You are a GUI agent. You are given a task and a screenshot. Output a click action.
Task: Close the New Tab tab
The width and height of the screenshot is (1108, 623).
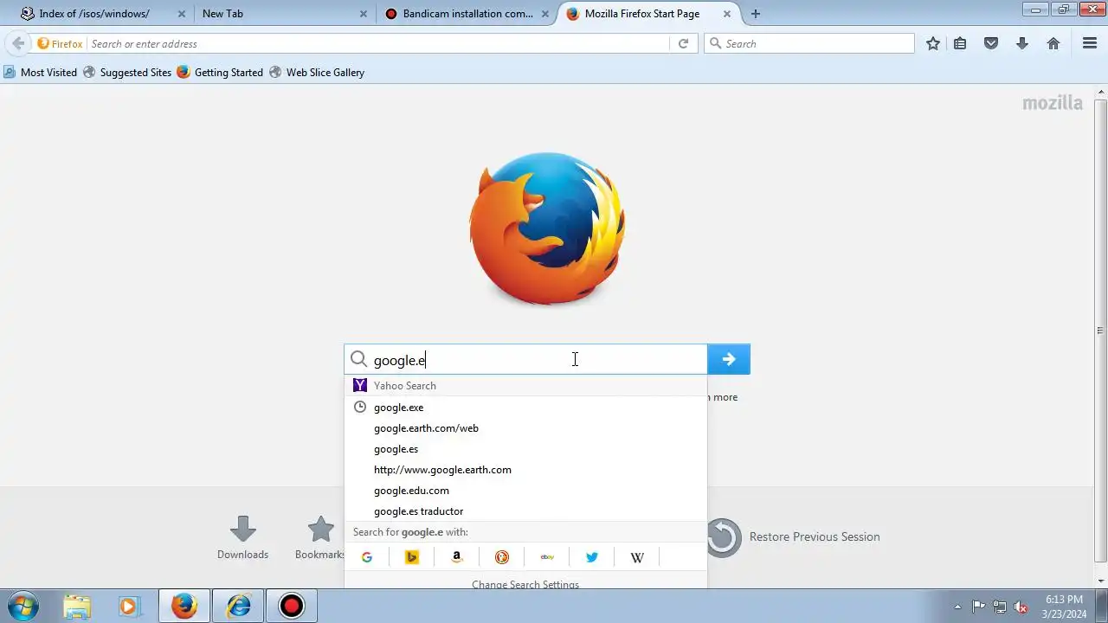click(x=364, y=14)
